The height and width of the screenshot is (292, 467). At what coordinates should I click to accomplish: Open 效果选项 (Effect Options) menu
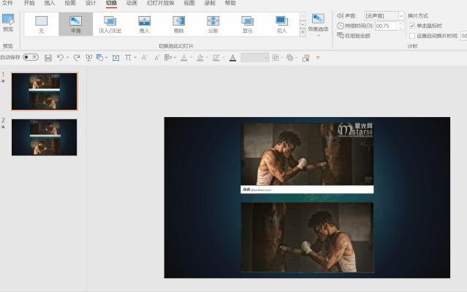(318, 25)
